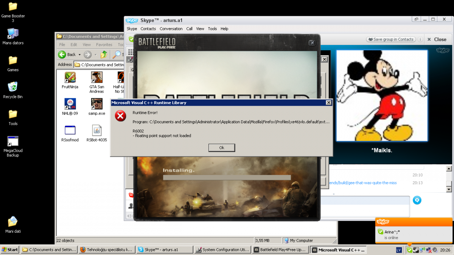Click the taskbar clock showing 20:26

pos(445,250)
